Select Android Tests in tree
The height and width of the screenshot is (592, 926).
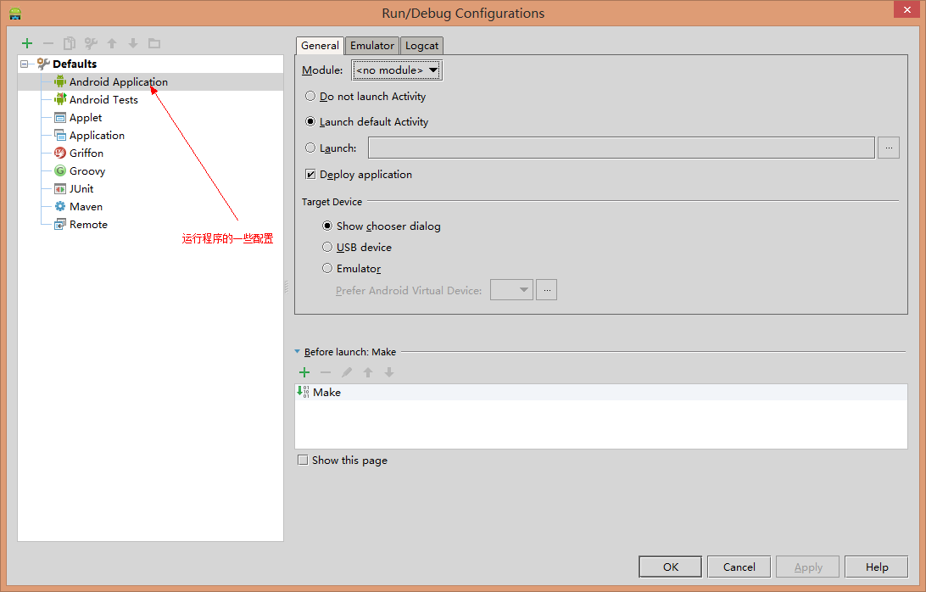pyautogui.click(x=103, y=100)
